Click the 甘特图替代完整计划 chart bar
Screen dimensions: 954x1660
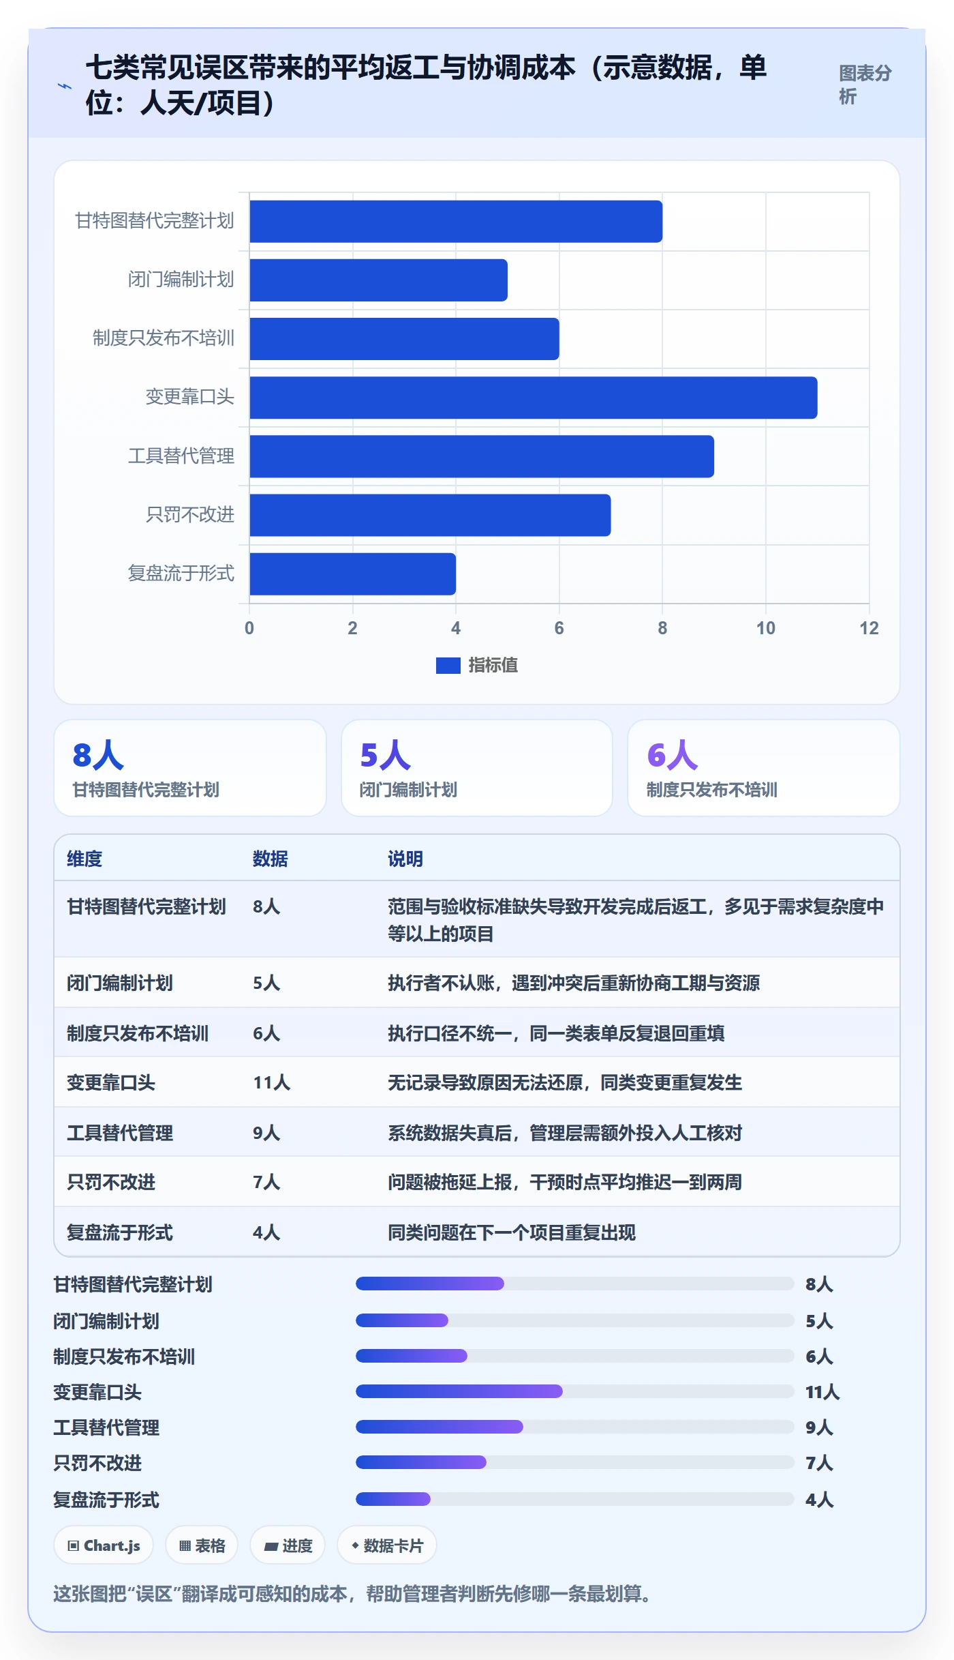[456, 222]
